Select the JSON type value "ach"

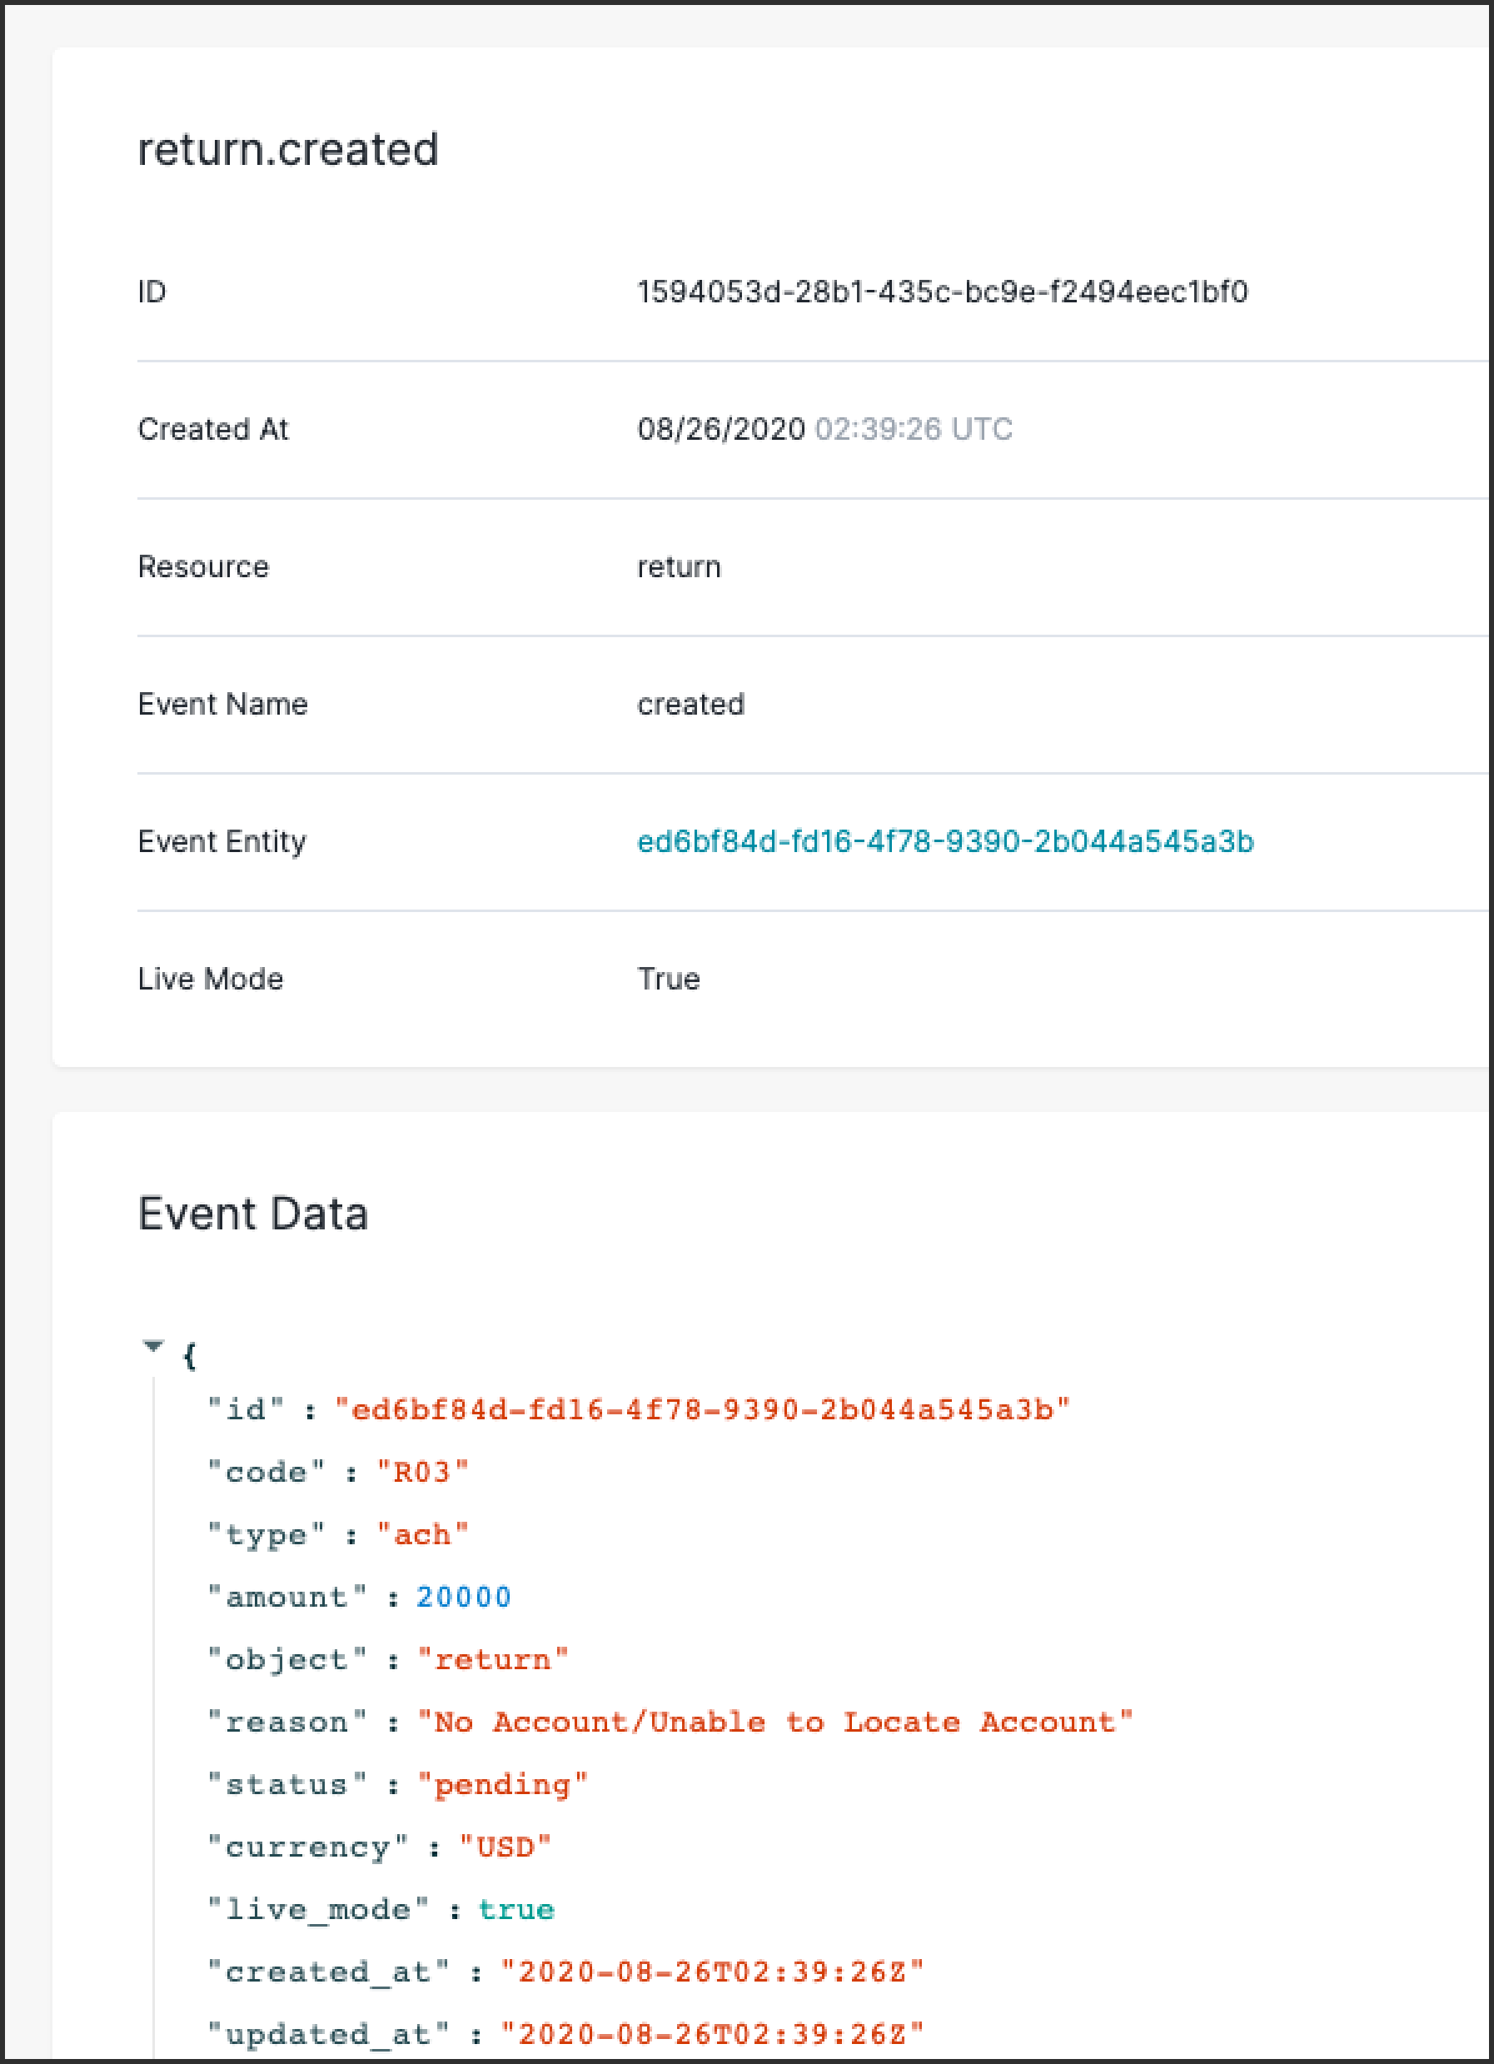tap(423, 1534)
